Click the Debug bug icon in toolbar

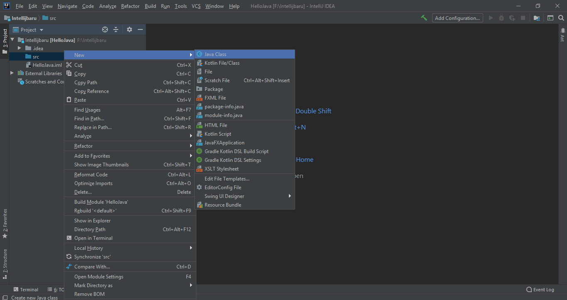point(501,18)
